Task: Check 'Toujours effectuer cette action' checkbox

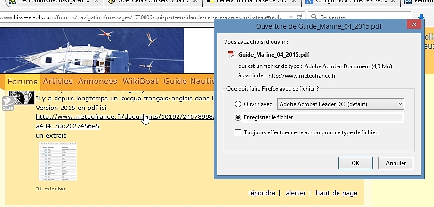Action: pyautogui.click(x=238, y=132)
